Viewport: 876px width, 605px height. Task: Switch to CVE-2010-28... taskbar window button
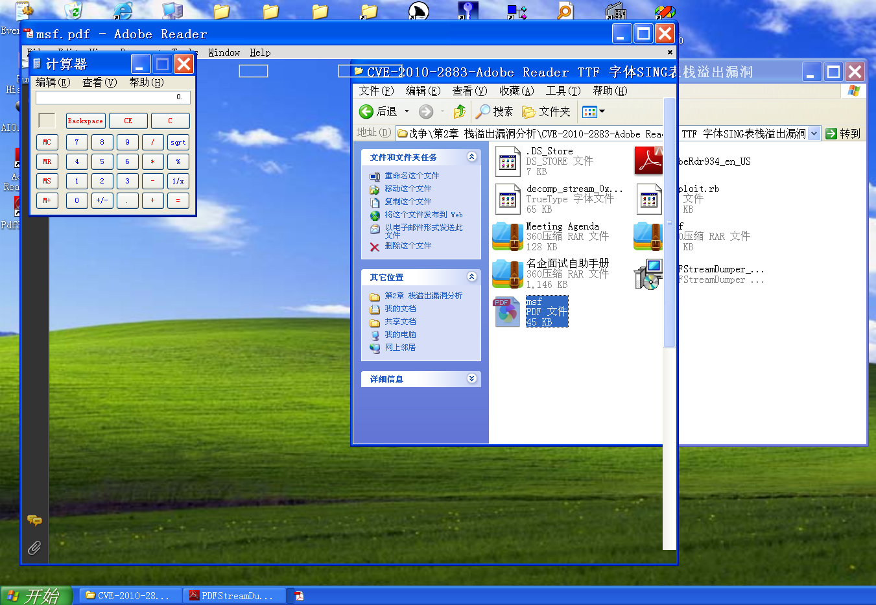[x=130, y=595]
